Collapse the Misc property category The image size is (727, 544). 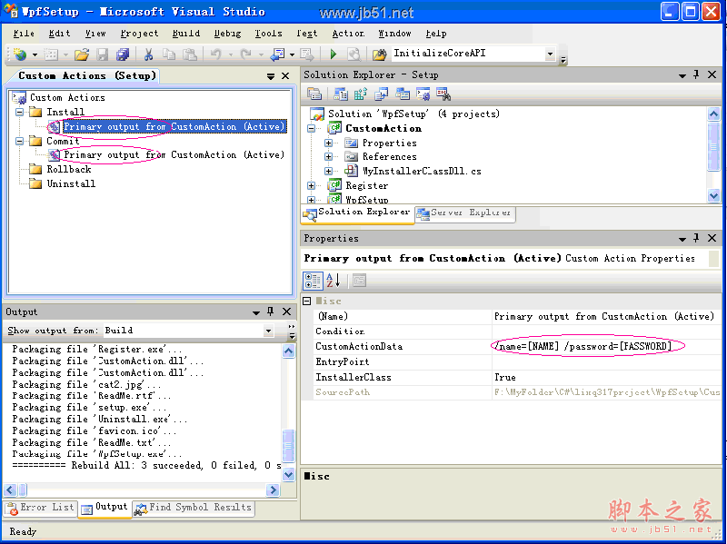(x=306, y=302)
